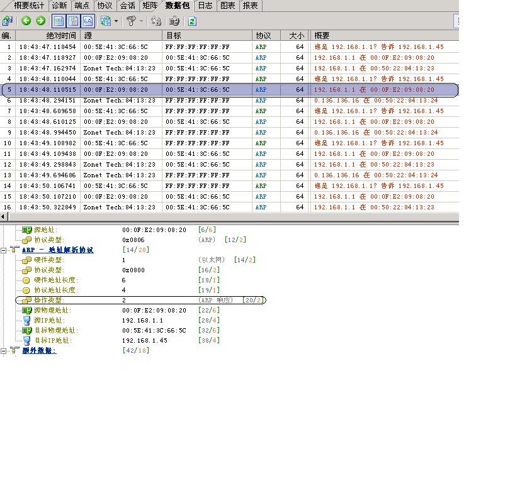
Task: Toggle the packet list view button
Action: (59, 21)
